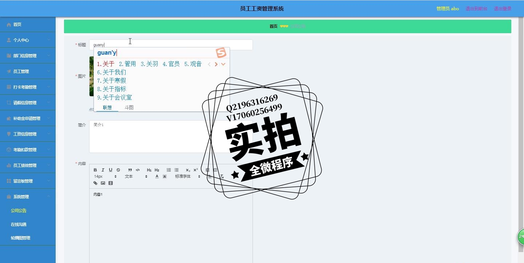Choose the suggestion 关于寒假

112,81
